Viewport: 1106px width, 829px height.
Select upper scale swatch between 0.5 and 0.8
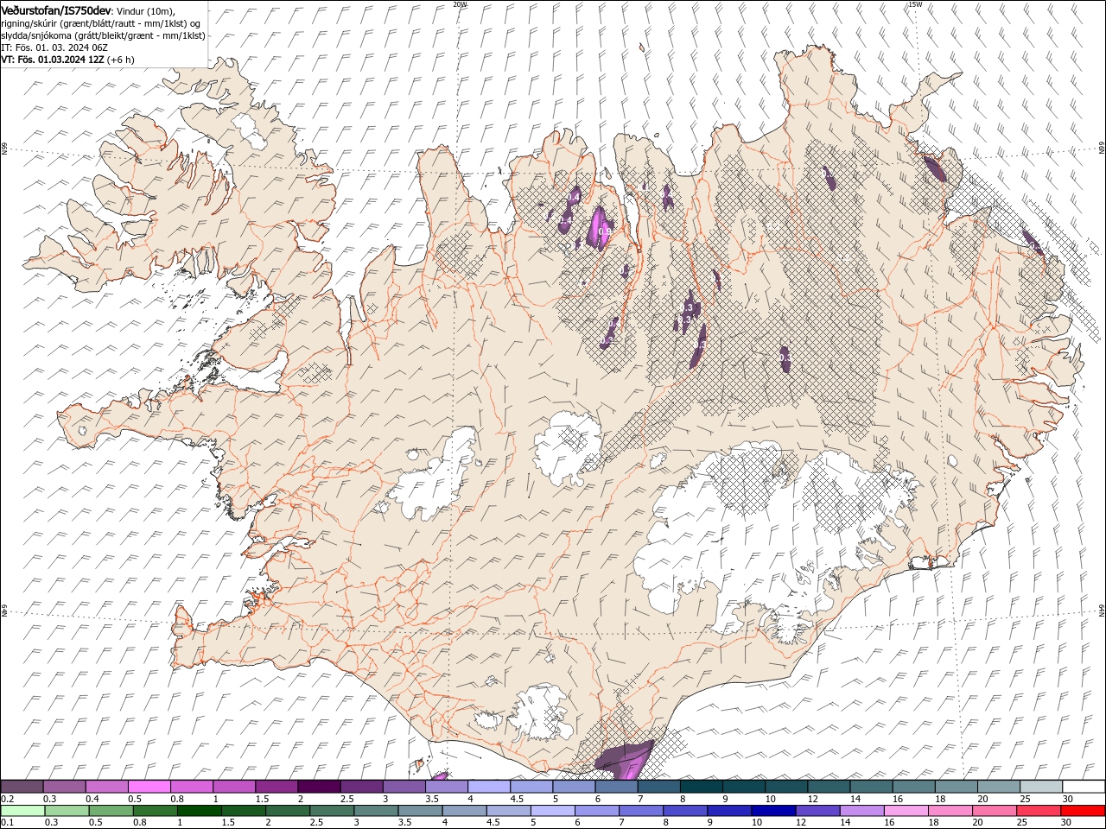click(x=149, y=787)
